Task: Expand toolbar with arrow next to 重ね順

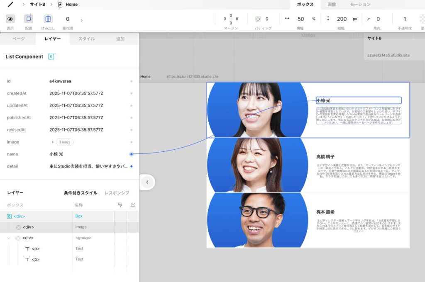Action: tap(81, 20)
